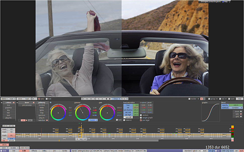Open the master channel dropdown under gamma

point(93,120)
